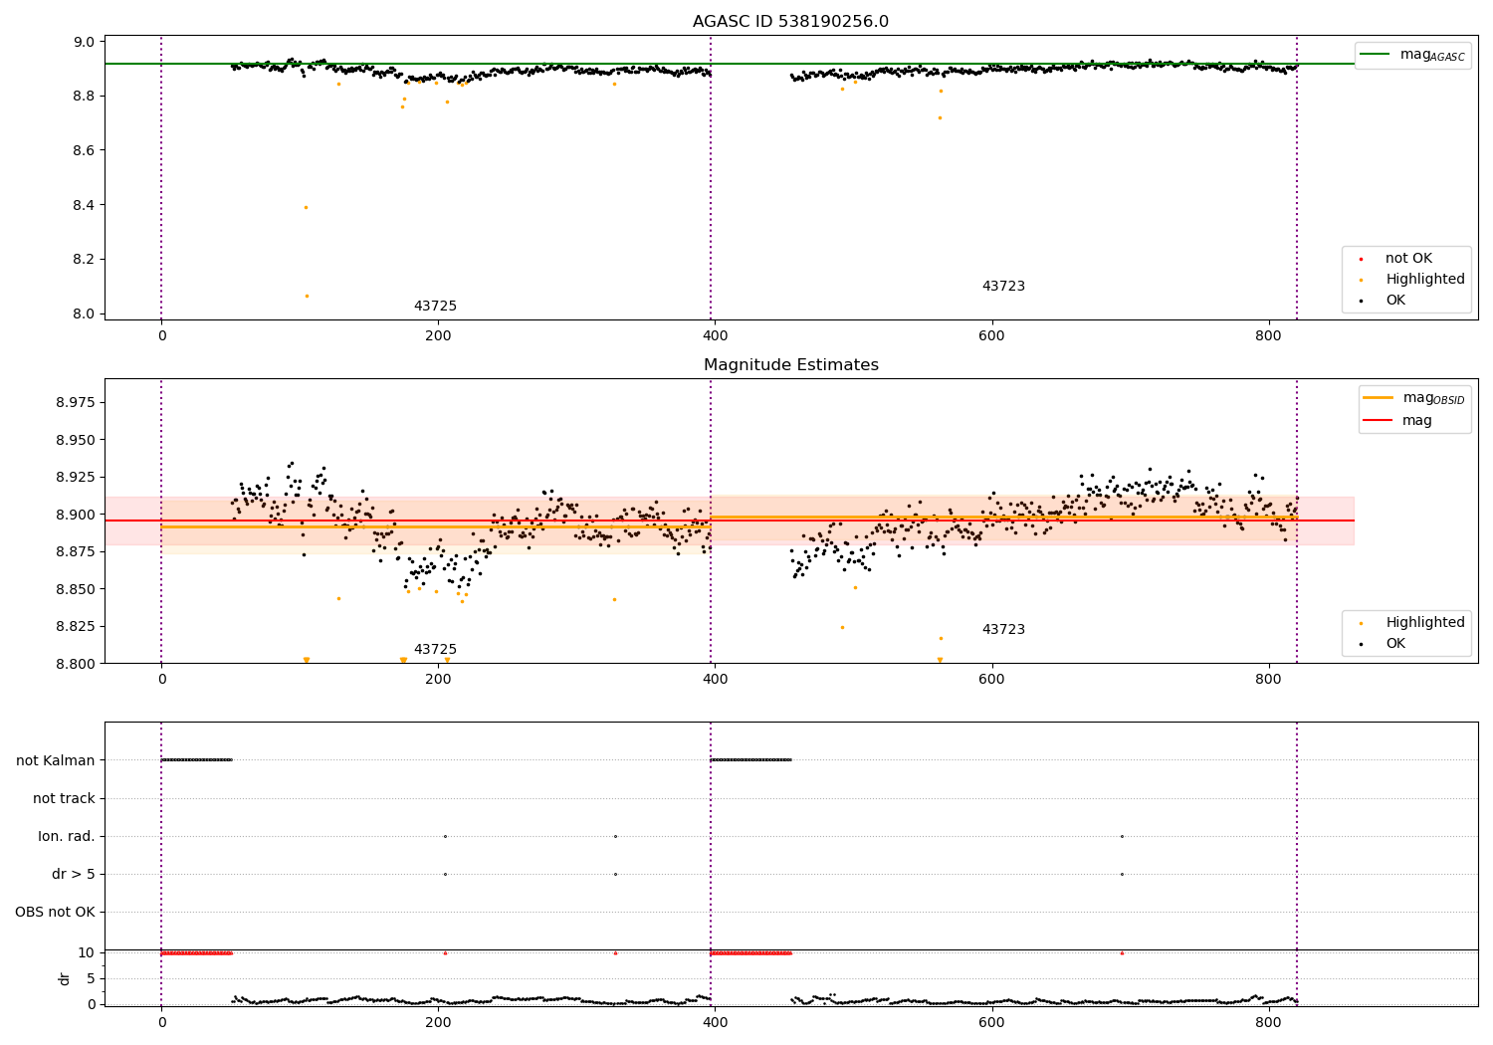Click x-axis tick 200 under the top plot
The height and width of the screenshot is (1045, 1493).
point(438,336)
